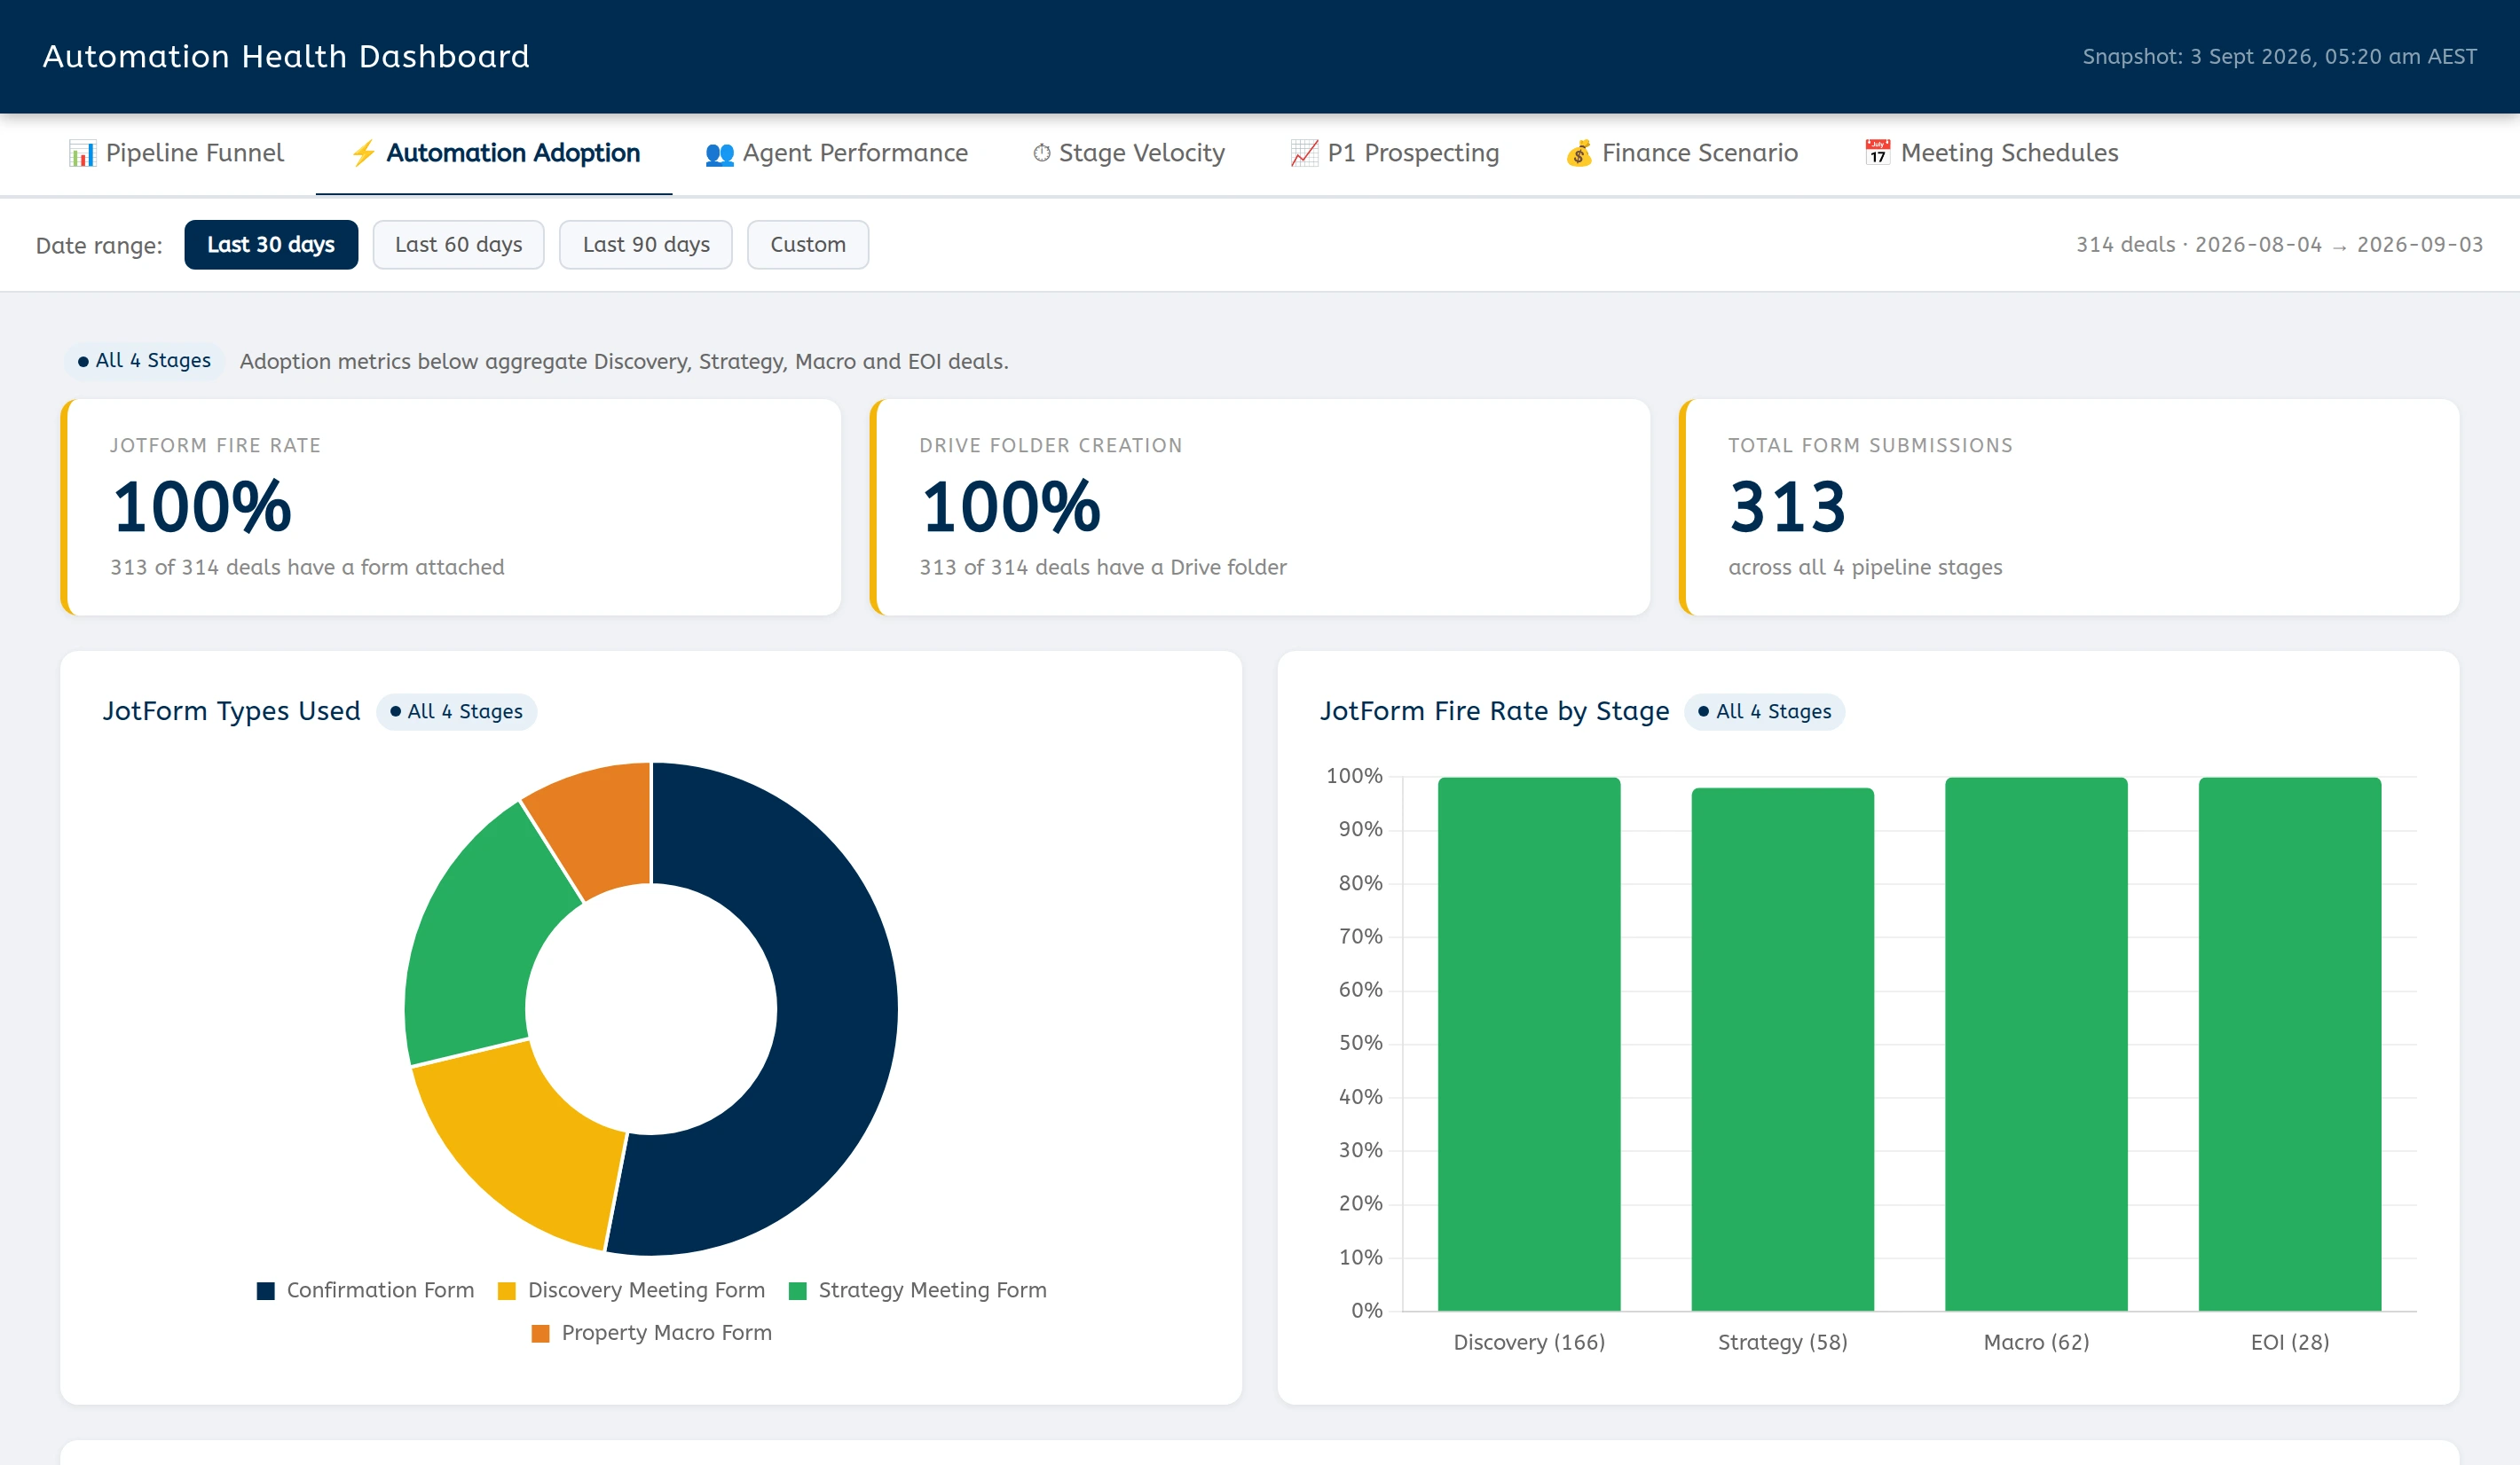Choose the Last 90 days range
Image resolution: width=2520 pixels, height=1465 pixels.
646,245
